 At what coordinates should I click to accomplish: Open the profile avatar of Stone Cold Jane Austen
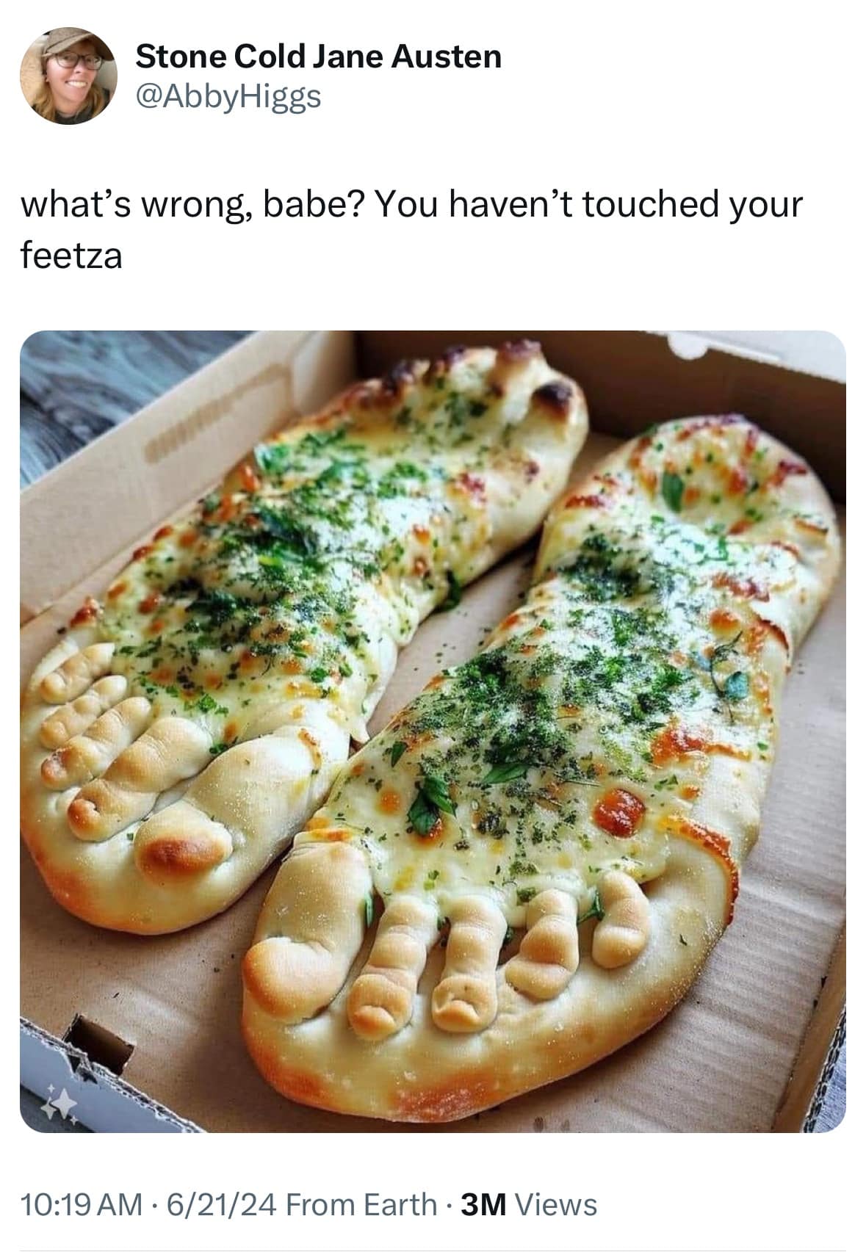68,76
